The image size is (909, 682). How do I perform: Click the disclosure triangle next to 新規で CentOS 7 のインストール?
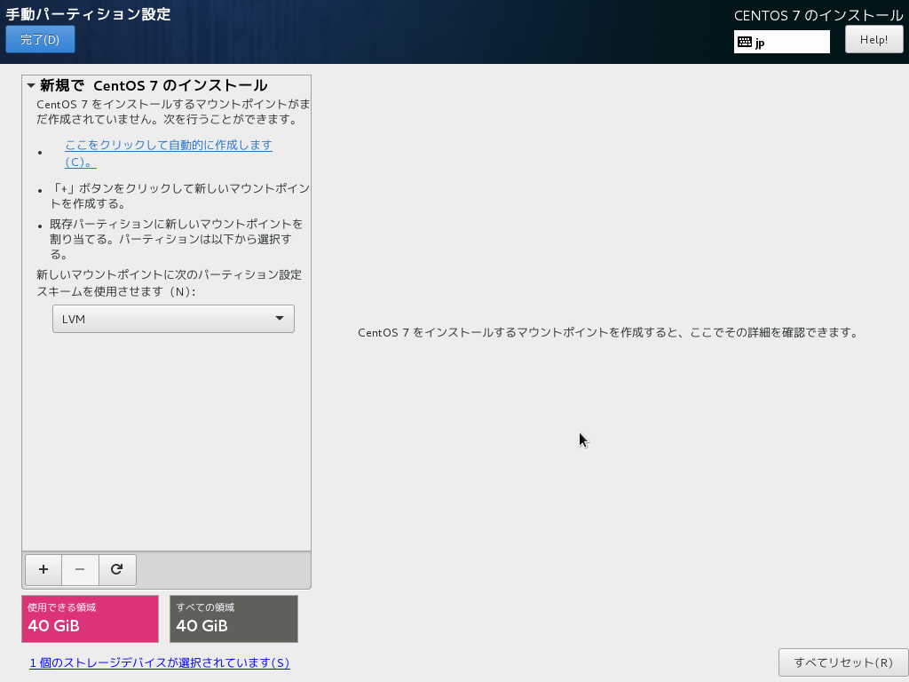point(28,85)
